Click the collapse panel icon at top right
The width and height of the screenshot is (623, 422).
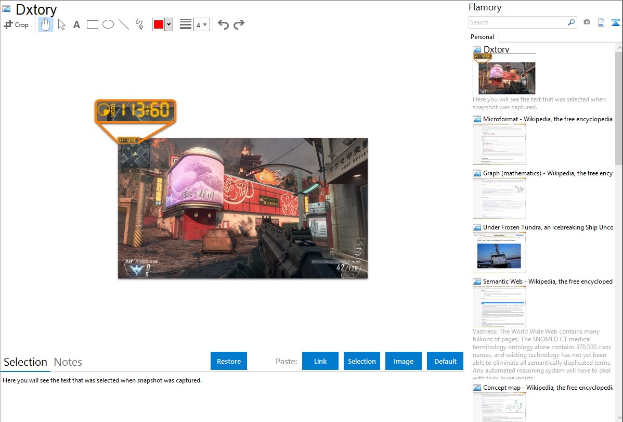(615, 22)
